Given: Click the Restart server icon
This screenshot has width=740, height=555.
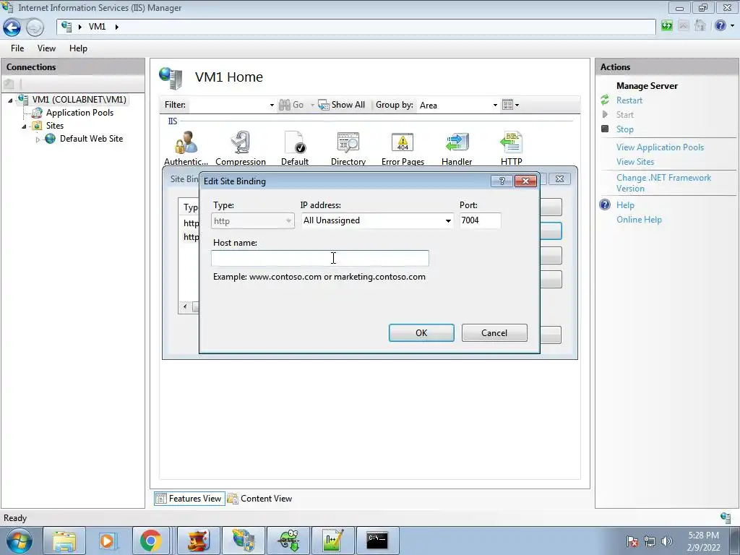Looking at the screenshot, I should tap(605, 100).
